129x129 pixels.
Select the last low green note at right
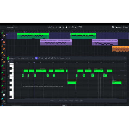point(117,83)
